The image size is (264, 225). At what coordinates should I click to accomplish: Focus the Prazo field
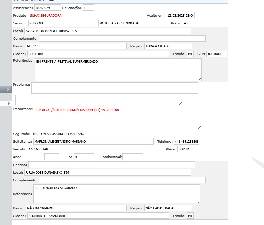point(188,23)
